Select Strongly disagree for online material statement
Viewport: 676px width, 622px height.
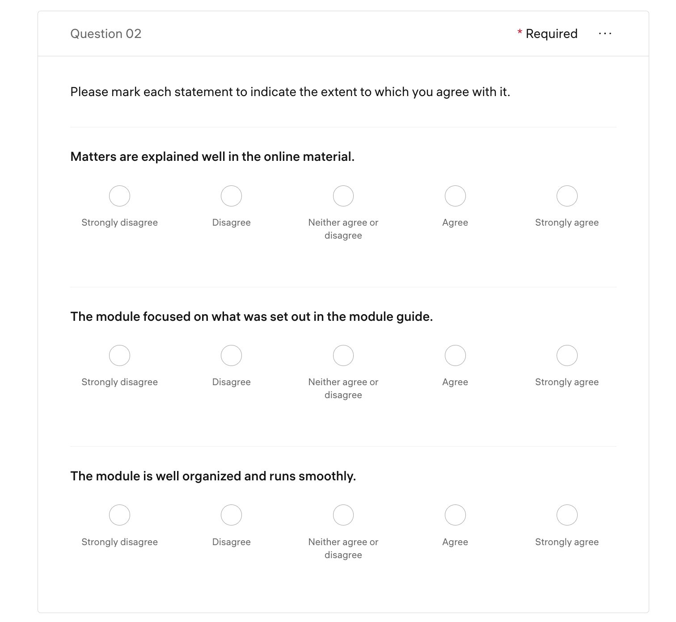coord(119,196)
